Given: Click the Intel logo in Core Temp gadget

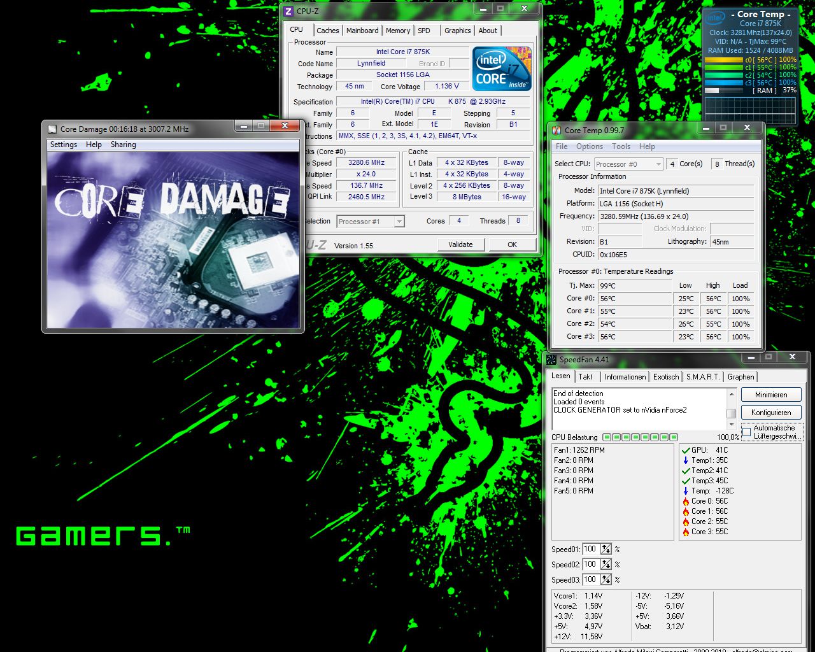Looking at the screenshot, I should (716, 17).
